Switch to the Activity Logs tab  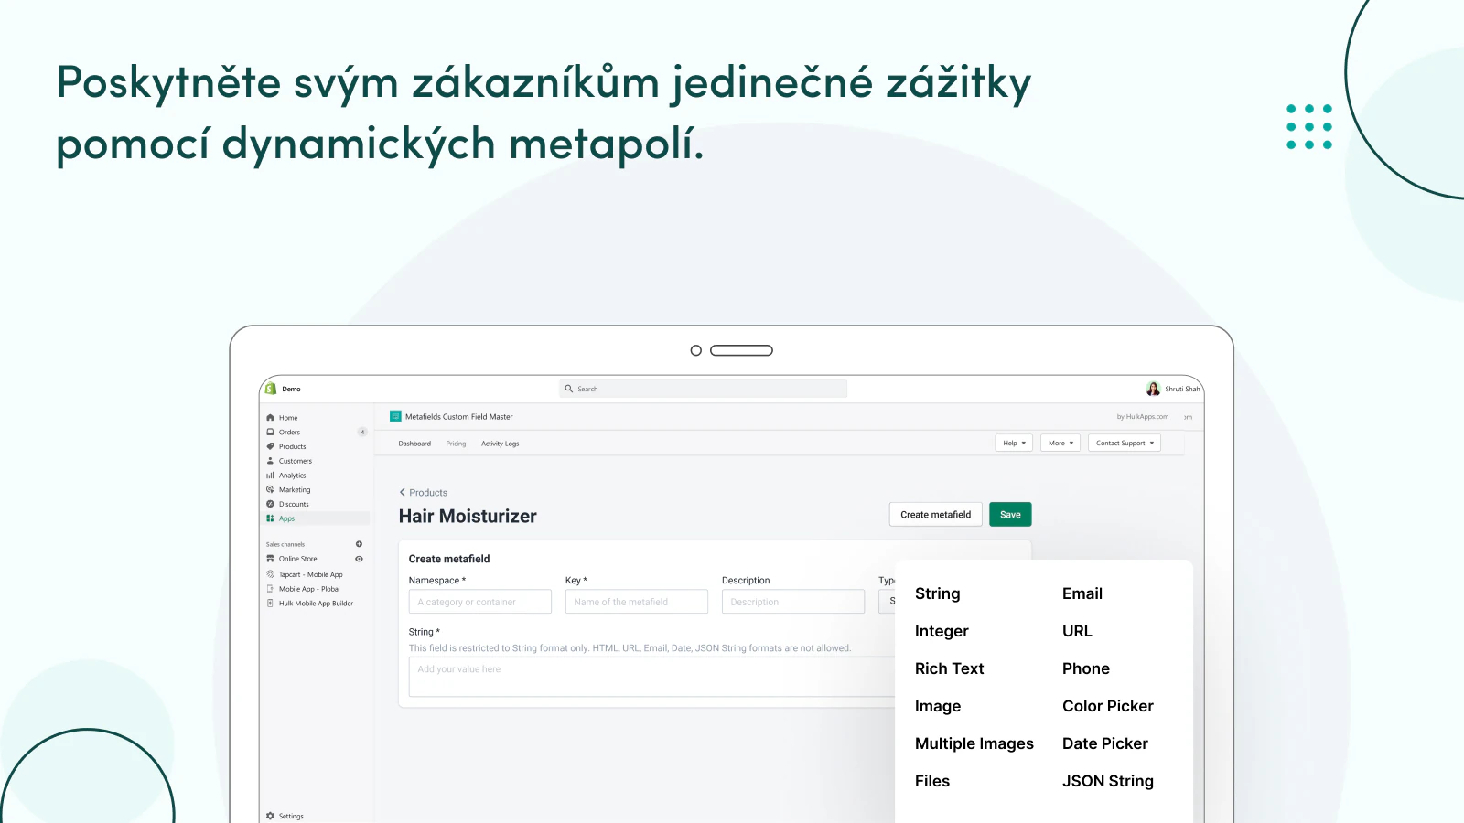tap(500, 444)
